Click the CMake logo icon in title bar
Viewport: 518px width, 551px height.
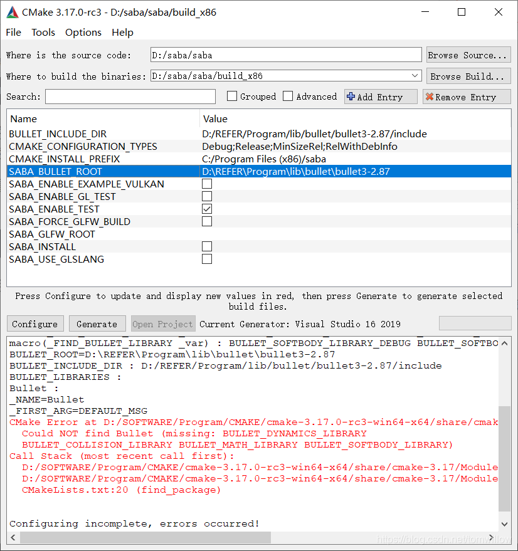13,13
